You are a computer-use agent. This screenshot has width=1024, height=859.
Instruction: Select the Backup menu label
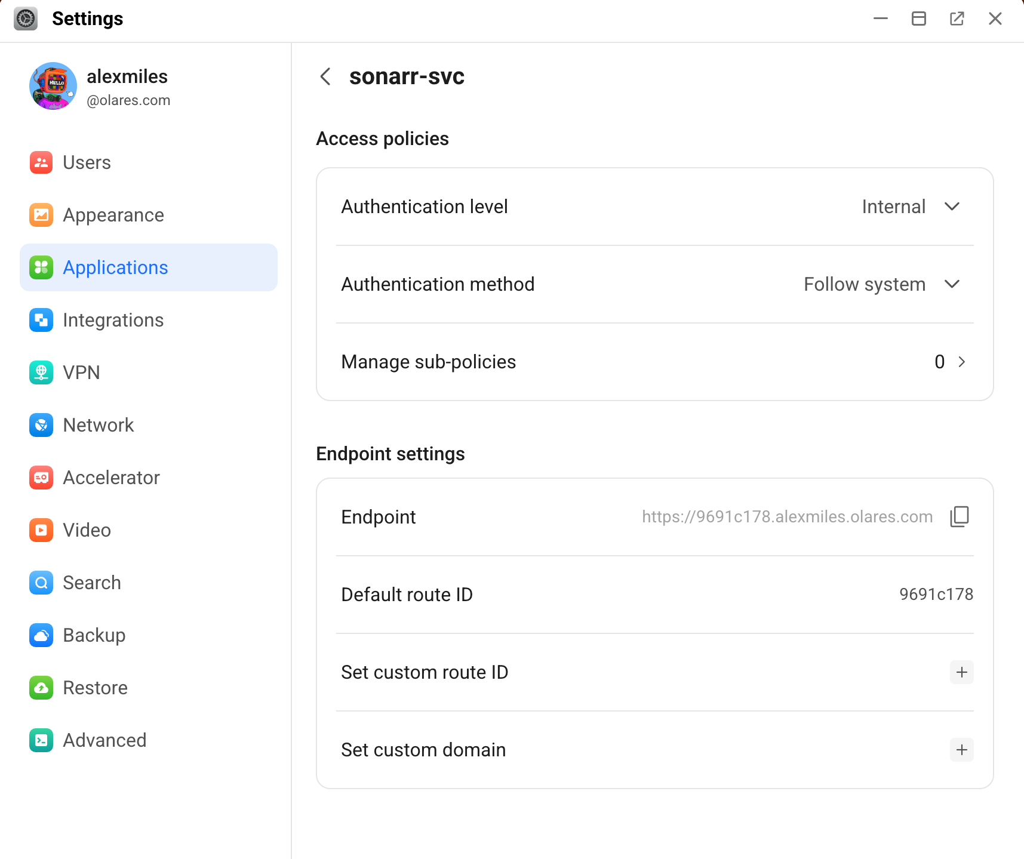point(94,635)
